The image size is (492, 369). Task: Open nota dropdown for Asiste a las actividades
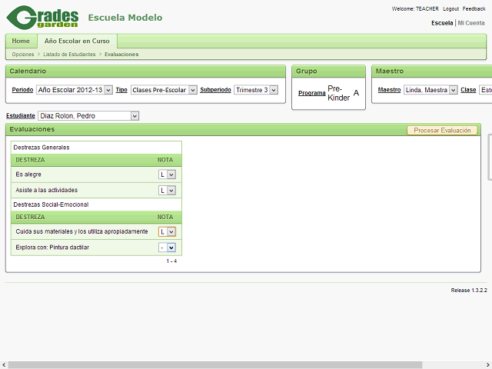coord(167,190)
